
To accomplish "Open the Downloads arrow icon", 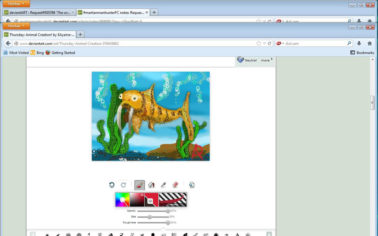I will 359,44.
